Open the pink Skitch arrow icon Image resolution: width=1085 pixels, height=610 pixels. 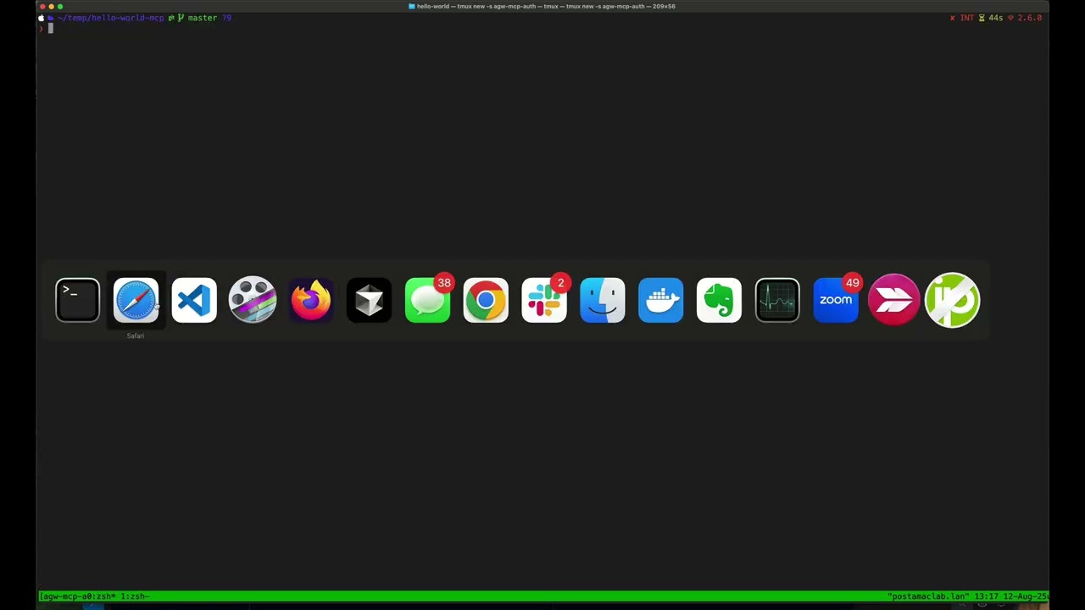tap(893, 300)
